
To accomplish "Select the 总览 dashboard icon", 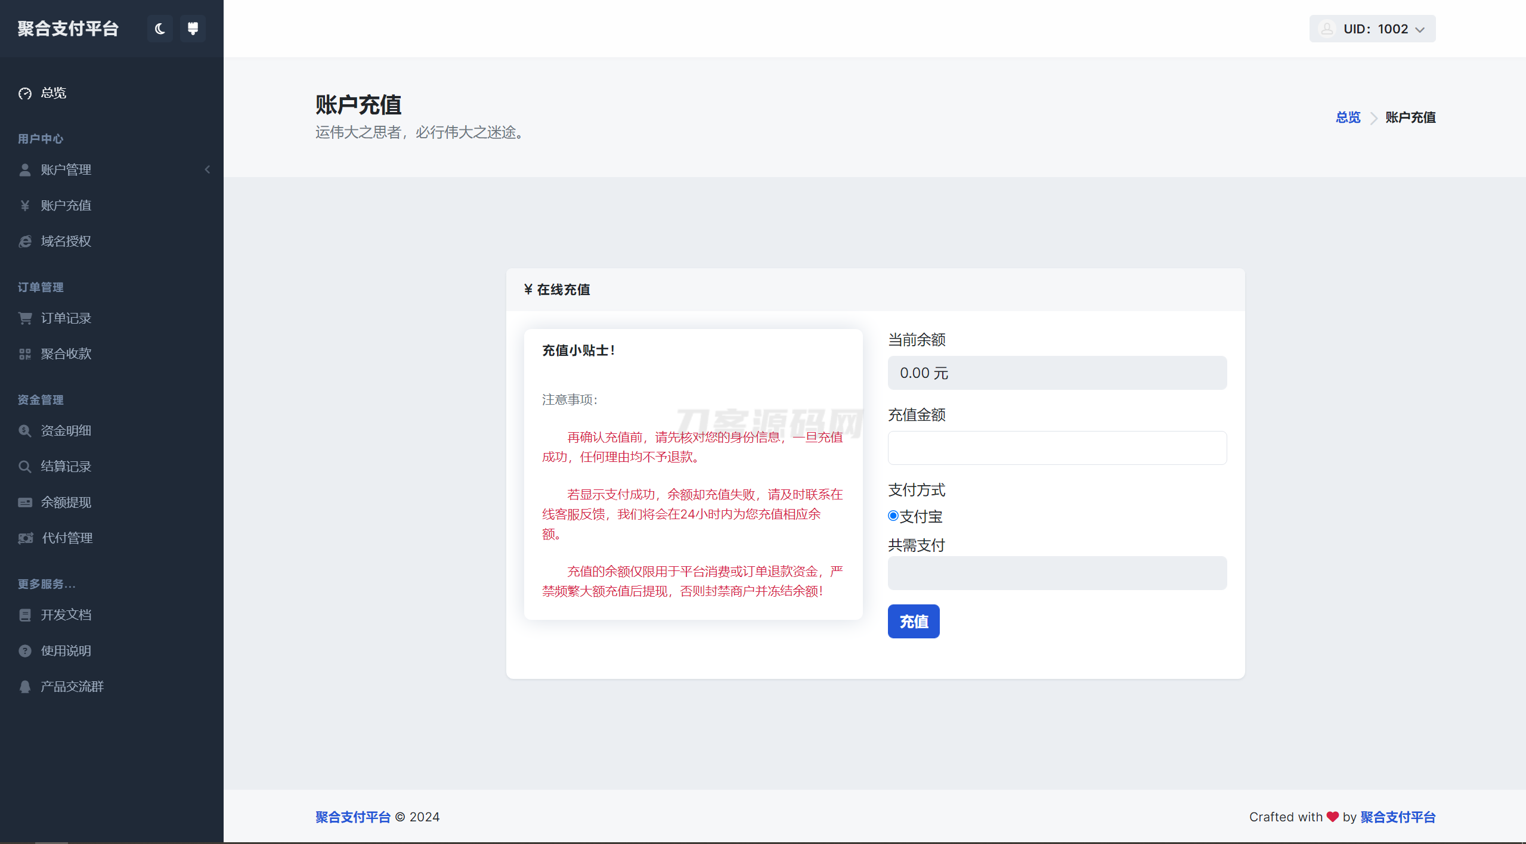I will pos(24,93).
